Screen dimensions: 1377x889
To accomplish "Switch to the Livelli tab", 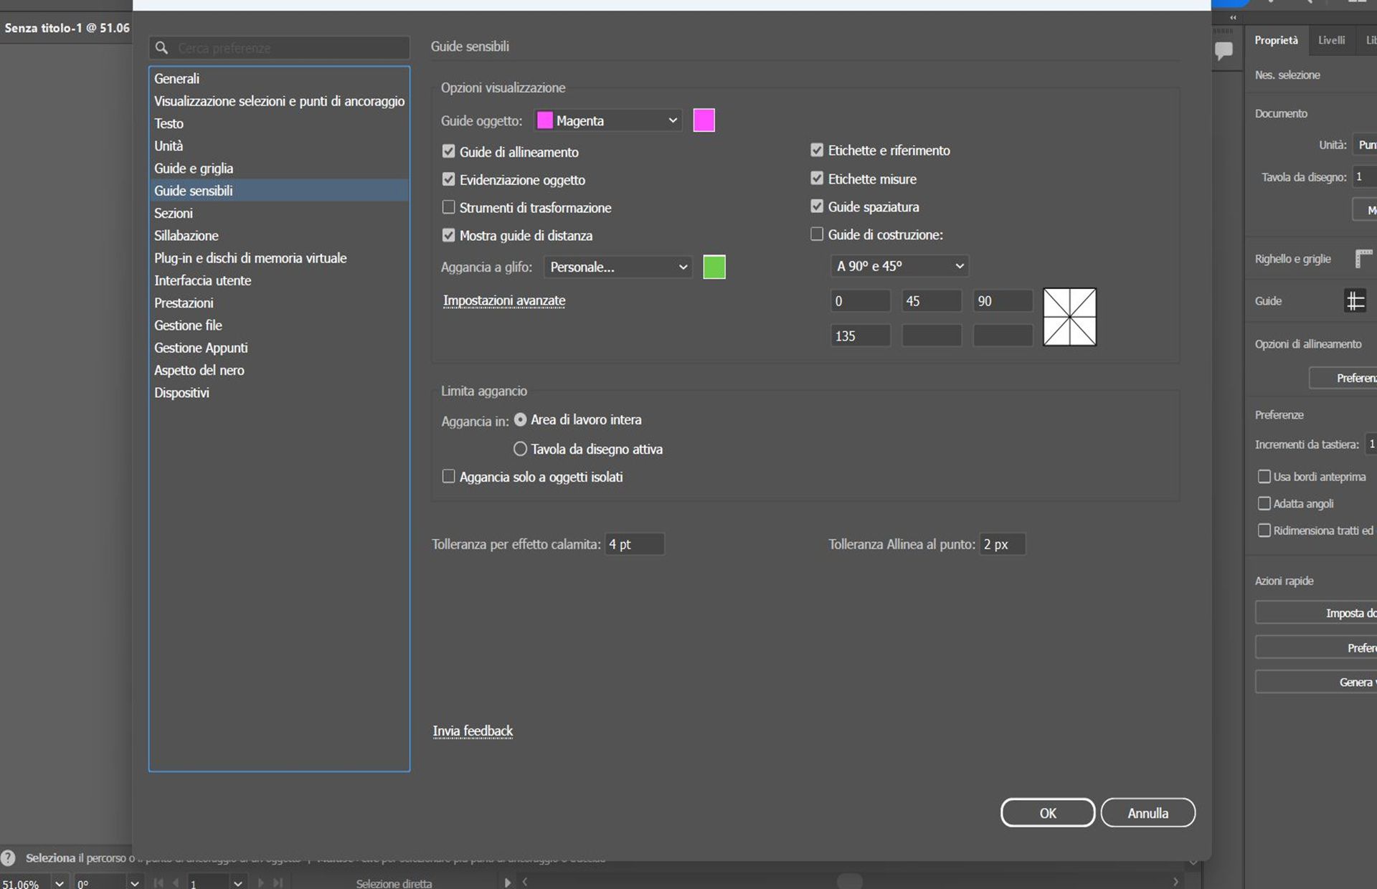I will pyautogui.click(x=1331, y=40).
